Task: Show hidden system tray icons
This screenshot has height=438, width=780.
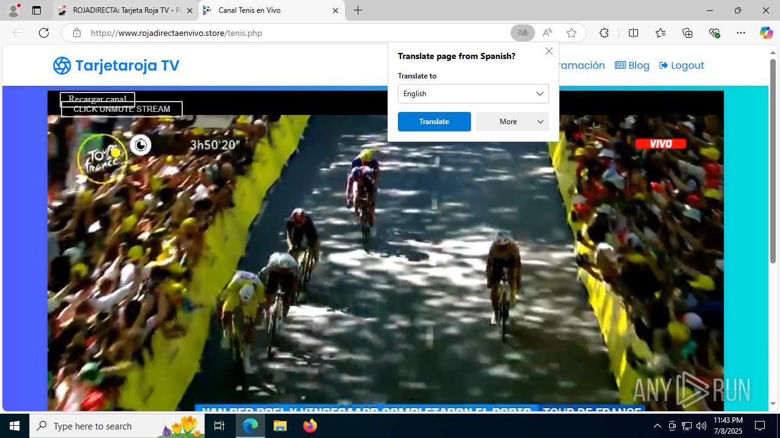Action: 657,426
